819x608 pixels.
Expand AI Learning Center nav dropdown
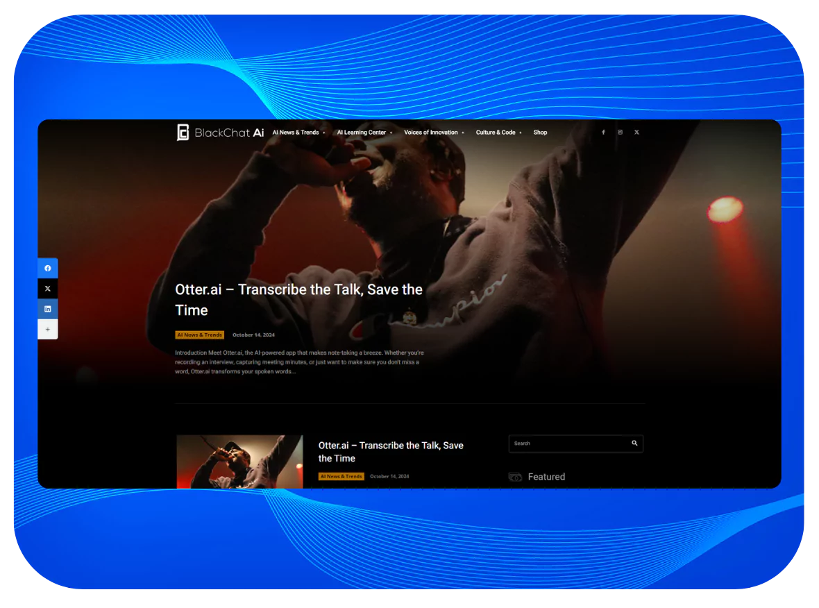coord(364,133)
